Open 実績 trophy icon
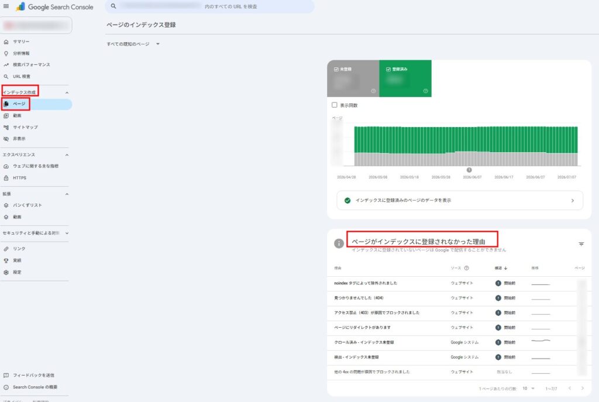The height and width of the screenshot is (402, 599). [x=6, y=260]
